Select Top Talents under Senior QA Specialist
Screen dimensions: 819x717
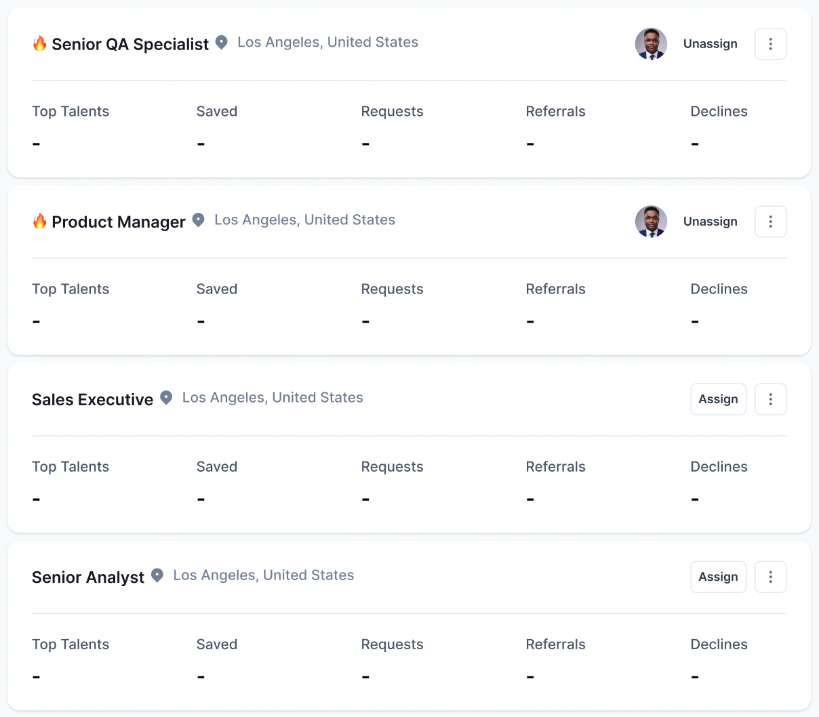71,112
